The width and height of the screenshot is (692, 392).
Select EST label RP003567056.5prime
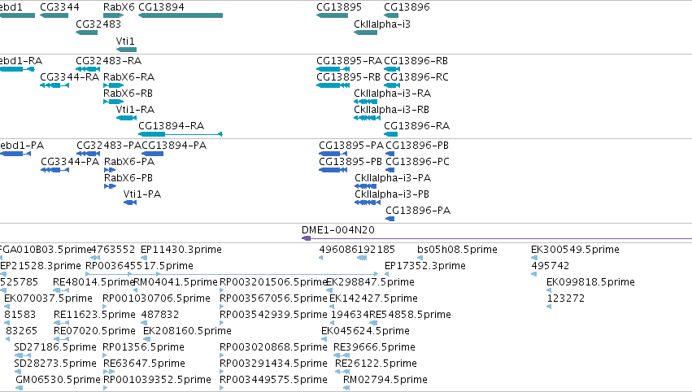tap(273, 298)
